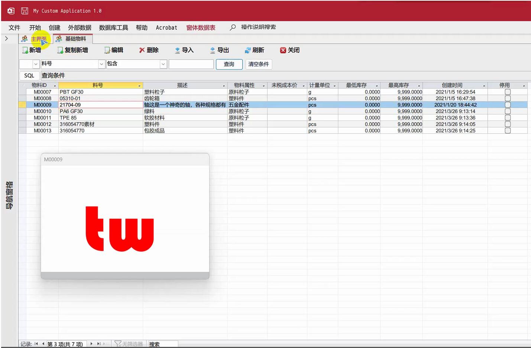Click the red 删除 (Delete) X icon
This screenshot has width=531, height=348.
click(x=142, y=50)
